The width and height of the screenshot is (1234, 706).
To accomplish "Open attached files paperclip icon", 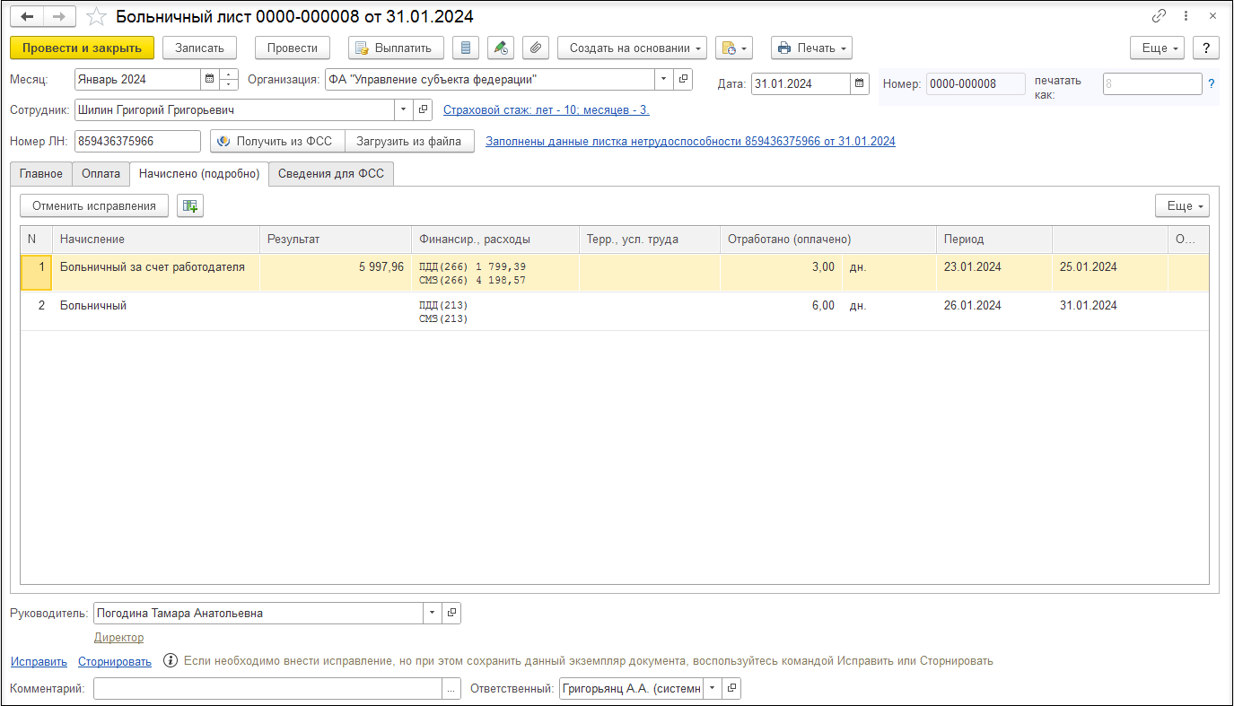I will point(536,48).
